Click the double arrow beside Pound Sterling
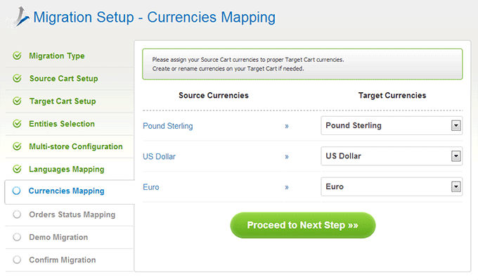Image resolution: width=478 pixels, height=280 pixels. pyautogui.click(x=287, y=126)
